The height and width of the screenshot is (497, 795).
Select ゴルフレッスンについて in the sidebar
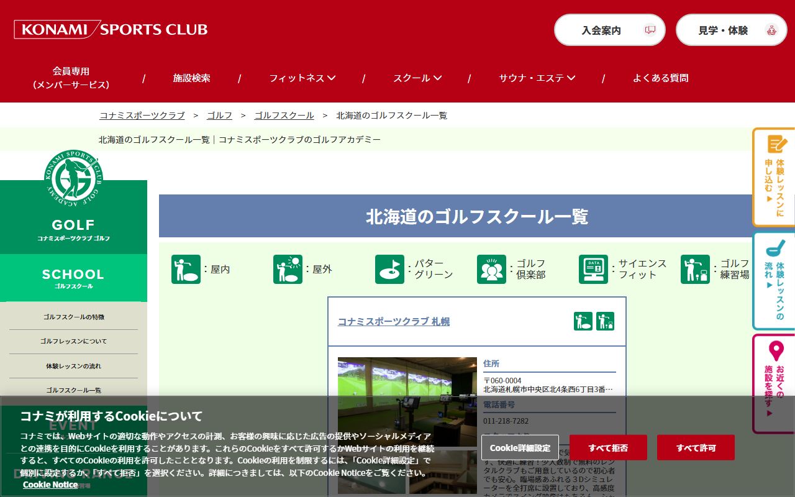(74, 341)
